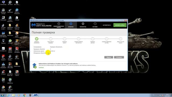172x97 pixels.
Task: Click the Активировать activate tab
Action: click(107, 25)
